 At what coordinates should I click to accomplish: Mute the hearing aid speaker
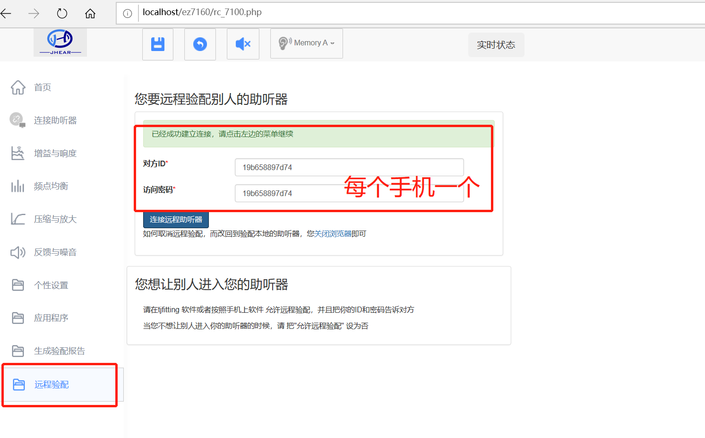(243, 44)
